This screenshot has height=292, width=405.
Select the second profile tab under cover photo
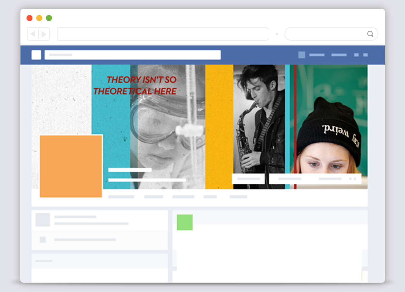coord(154,197)
